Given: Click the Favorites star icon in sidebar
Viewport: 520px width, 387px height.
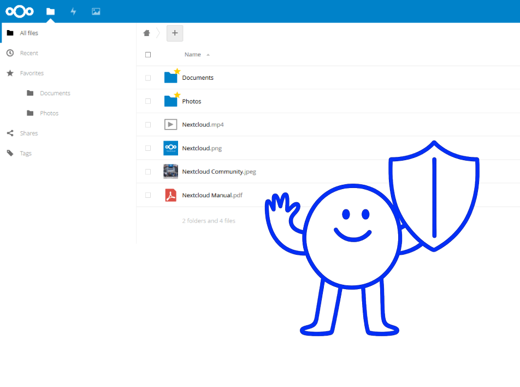Looking at the screenshot, I should click(x=10, y=73).
